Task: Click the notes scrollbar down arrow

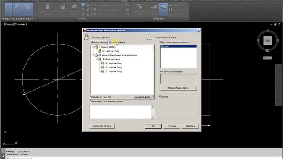Action: coord(153,117)
